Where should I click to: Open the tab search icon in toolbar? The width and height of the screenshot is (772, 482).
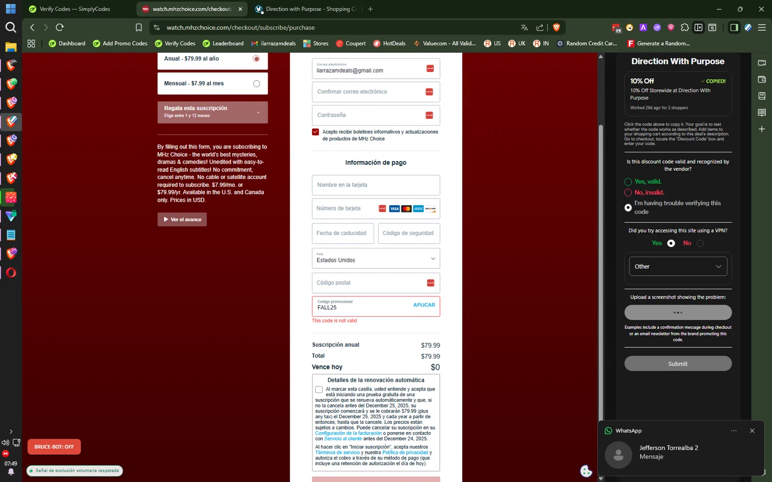coord(712,27)
